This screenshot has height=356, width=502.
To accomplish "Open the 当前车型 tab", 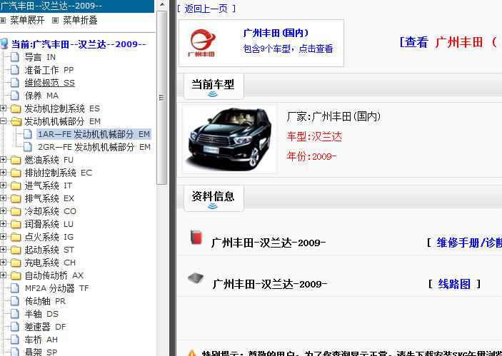I will pyautogui.click(x=214, y=86).
